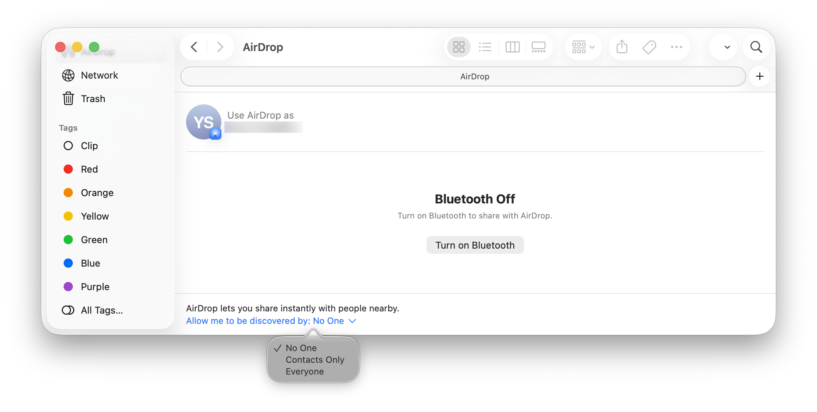
Task: Add a new tab with plus button
Action: (x=760, y=76)
